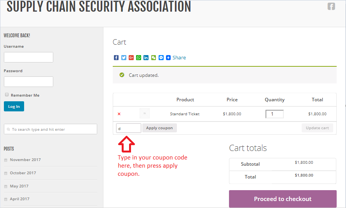Click the Log In button
Image resolution: width=346 pixels, height=208 pixels.
point(14,106)
